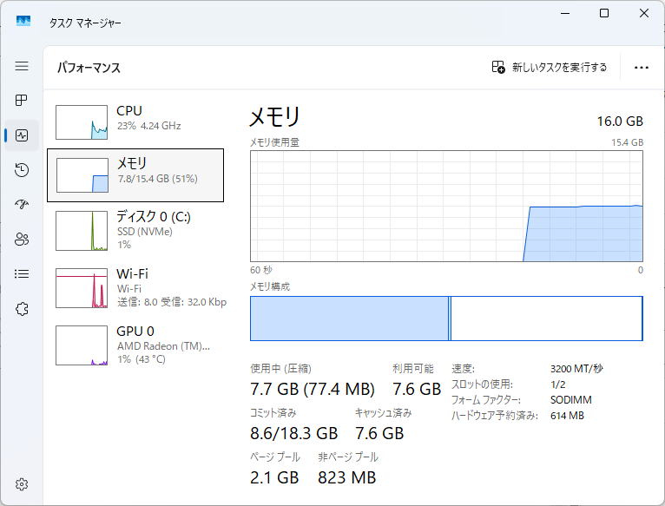Open the Users page icon
Viewport: 665px width, 506px height.
(x=22, y=240)
